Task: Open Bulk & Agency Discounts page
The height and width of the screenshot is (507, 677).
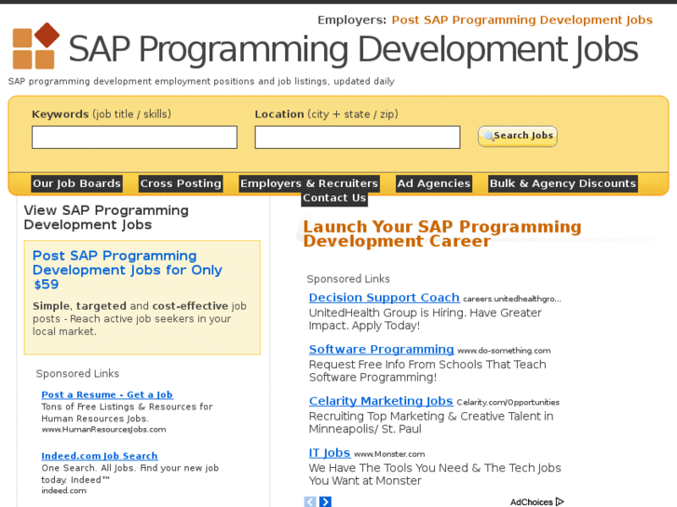Action: click(562, 183)
